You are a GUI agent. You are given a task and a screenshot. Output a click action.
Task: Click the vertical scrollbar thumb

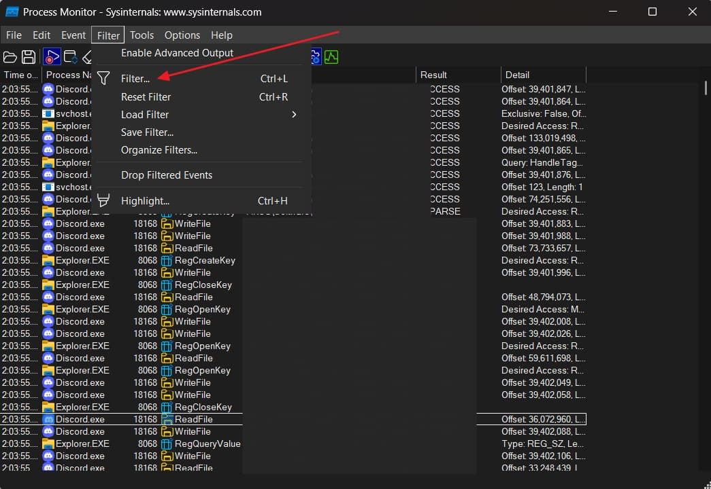coord(706,88)
